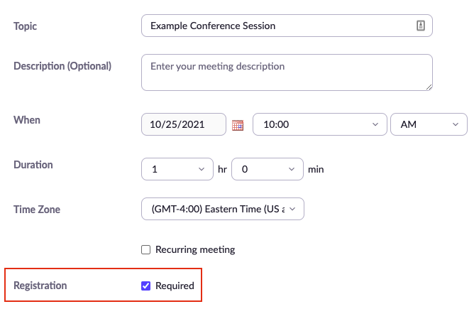This screenshot has width=474, height=309.
Task: Expand the Eastern Time zone dropdown
Action: tap(223, 209)
